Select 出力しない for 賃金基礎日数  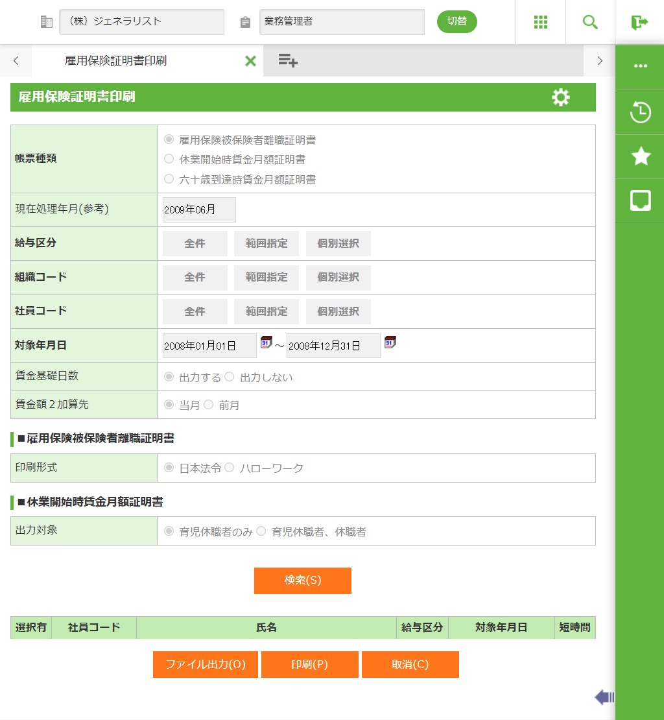(x=229, y=377)
